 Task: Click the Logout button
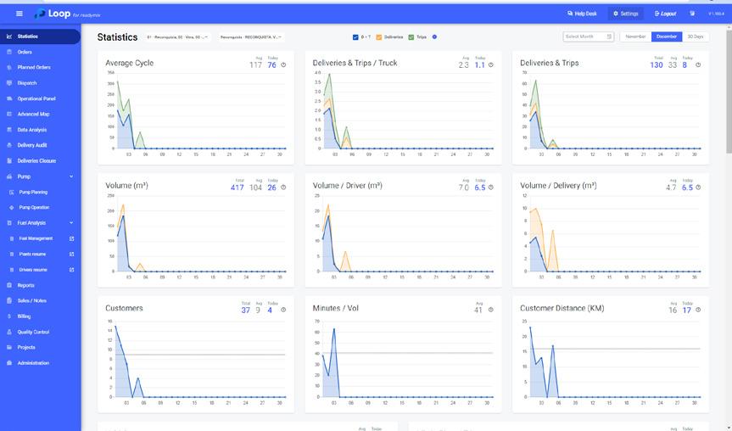point(665,14)
